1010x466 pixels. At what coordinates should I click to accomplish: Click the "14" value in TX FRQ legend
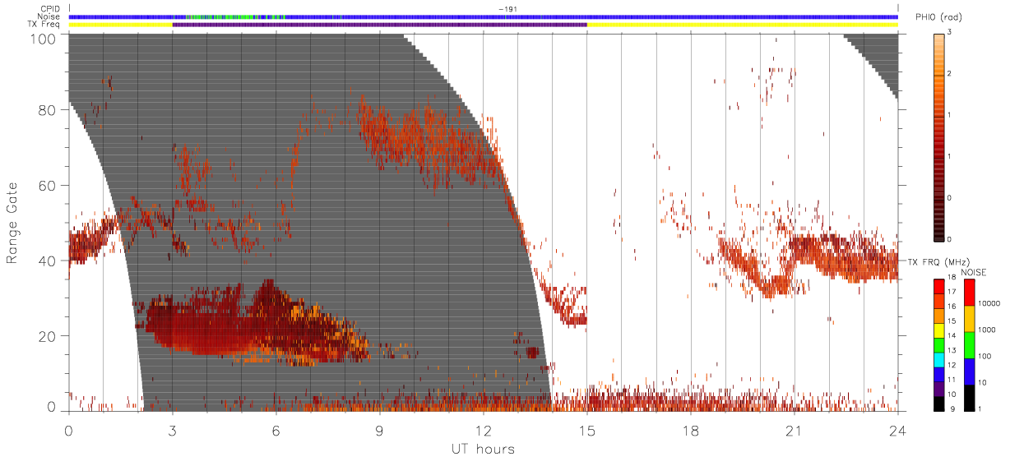952,336
